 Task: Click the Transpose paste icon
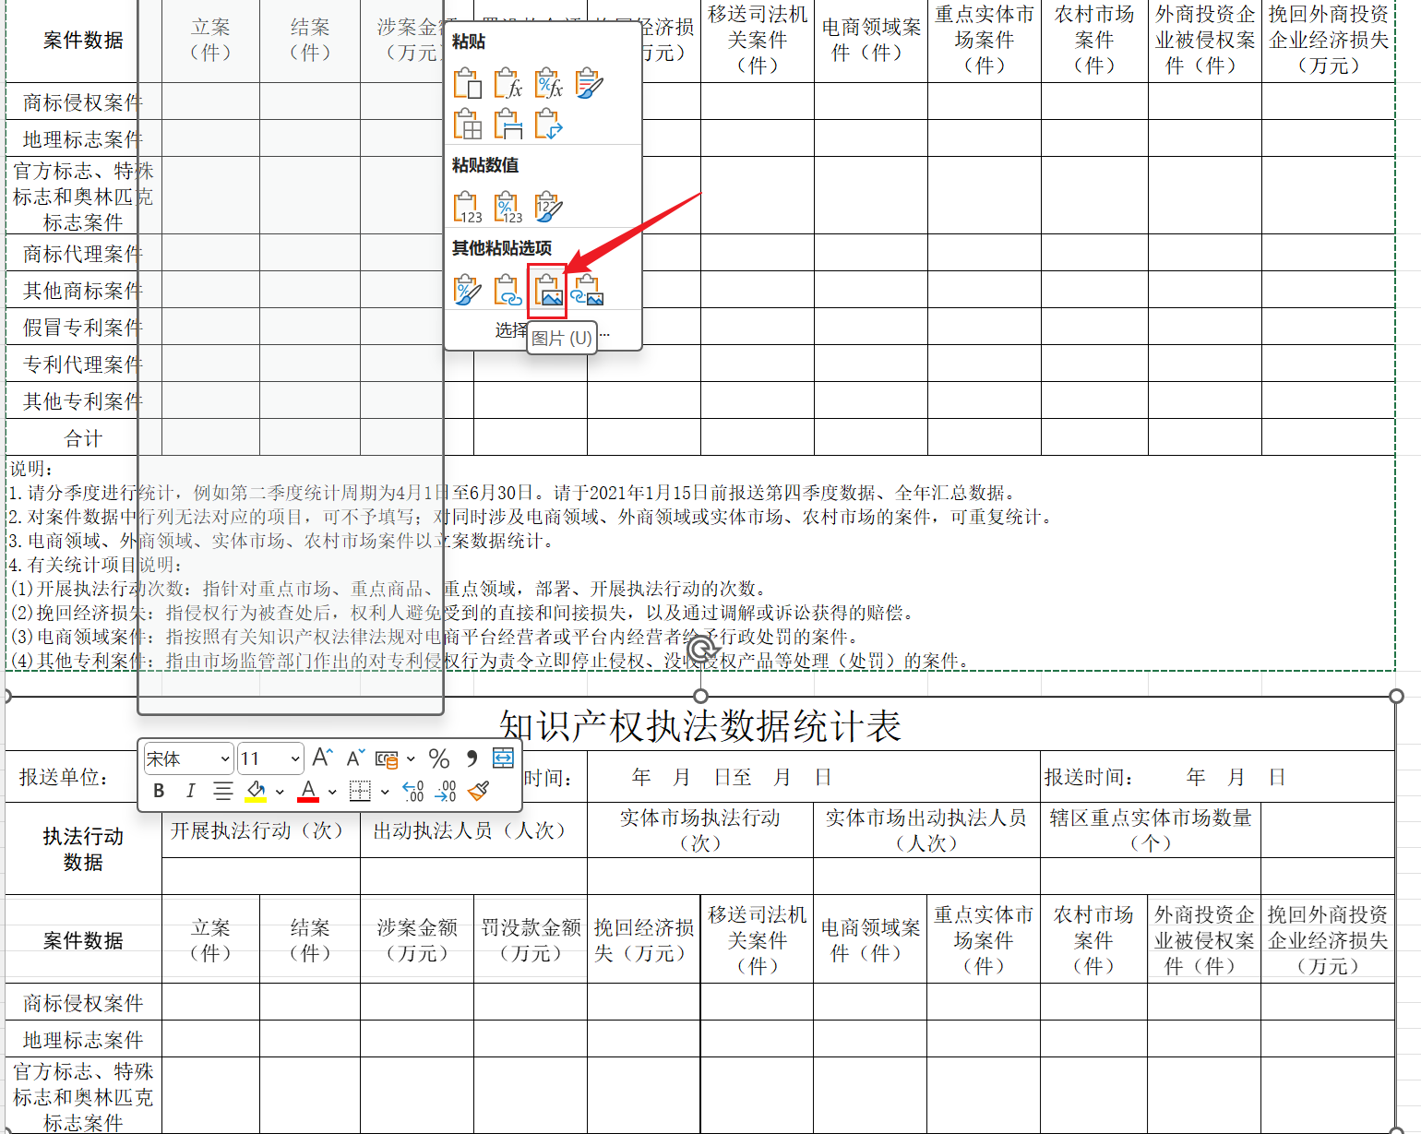[548, 124]
